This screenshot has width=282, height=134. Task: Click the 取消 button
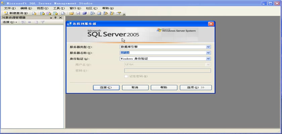click(x=135, y=87)
